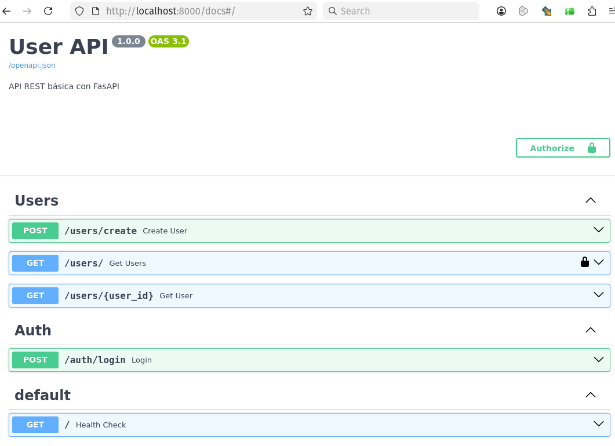Image resolution: width=615 pixels, height=446 pixels.
Task: Click the green folder extension icon
Action: 570,11
